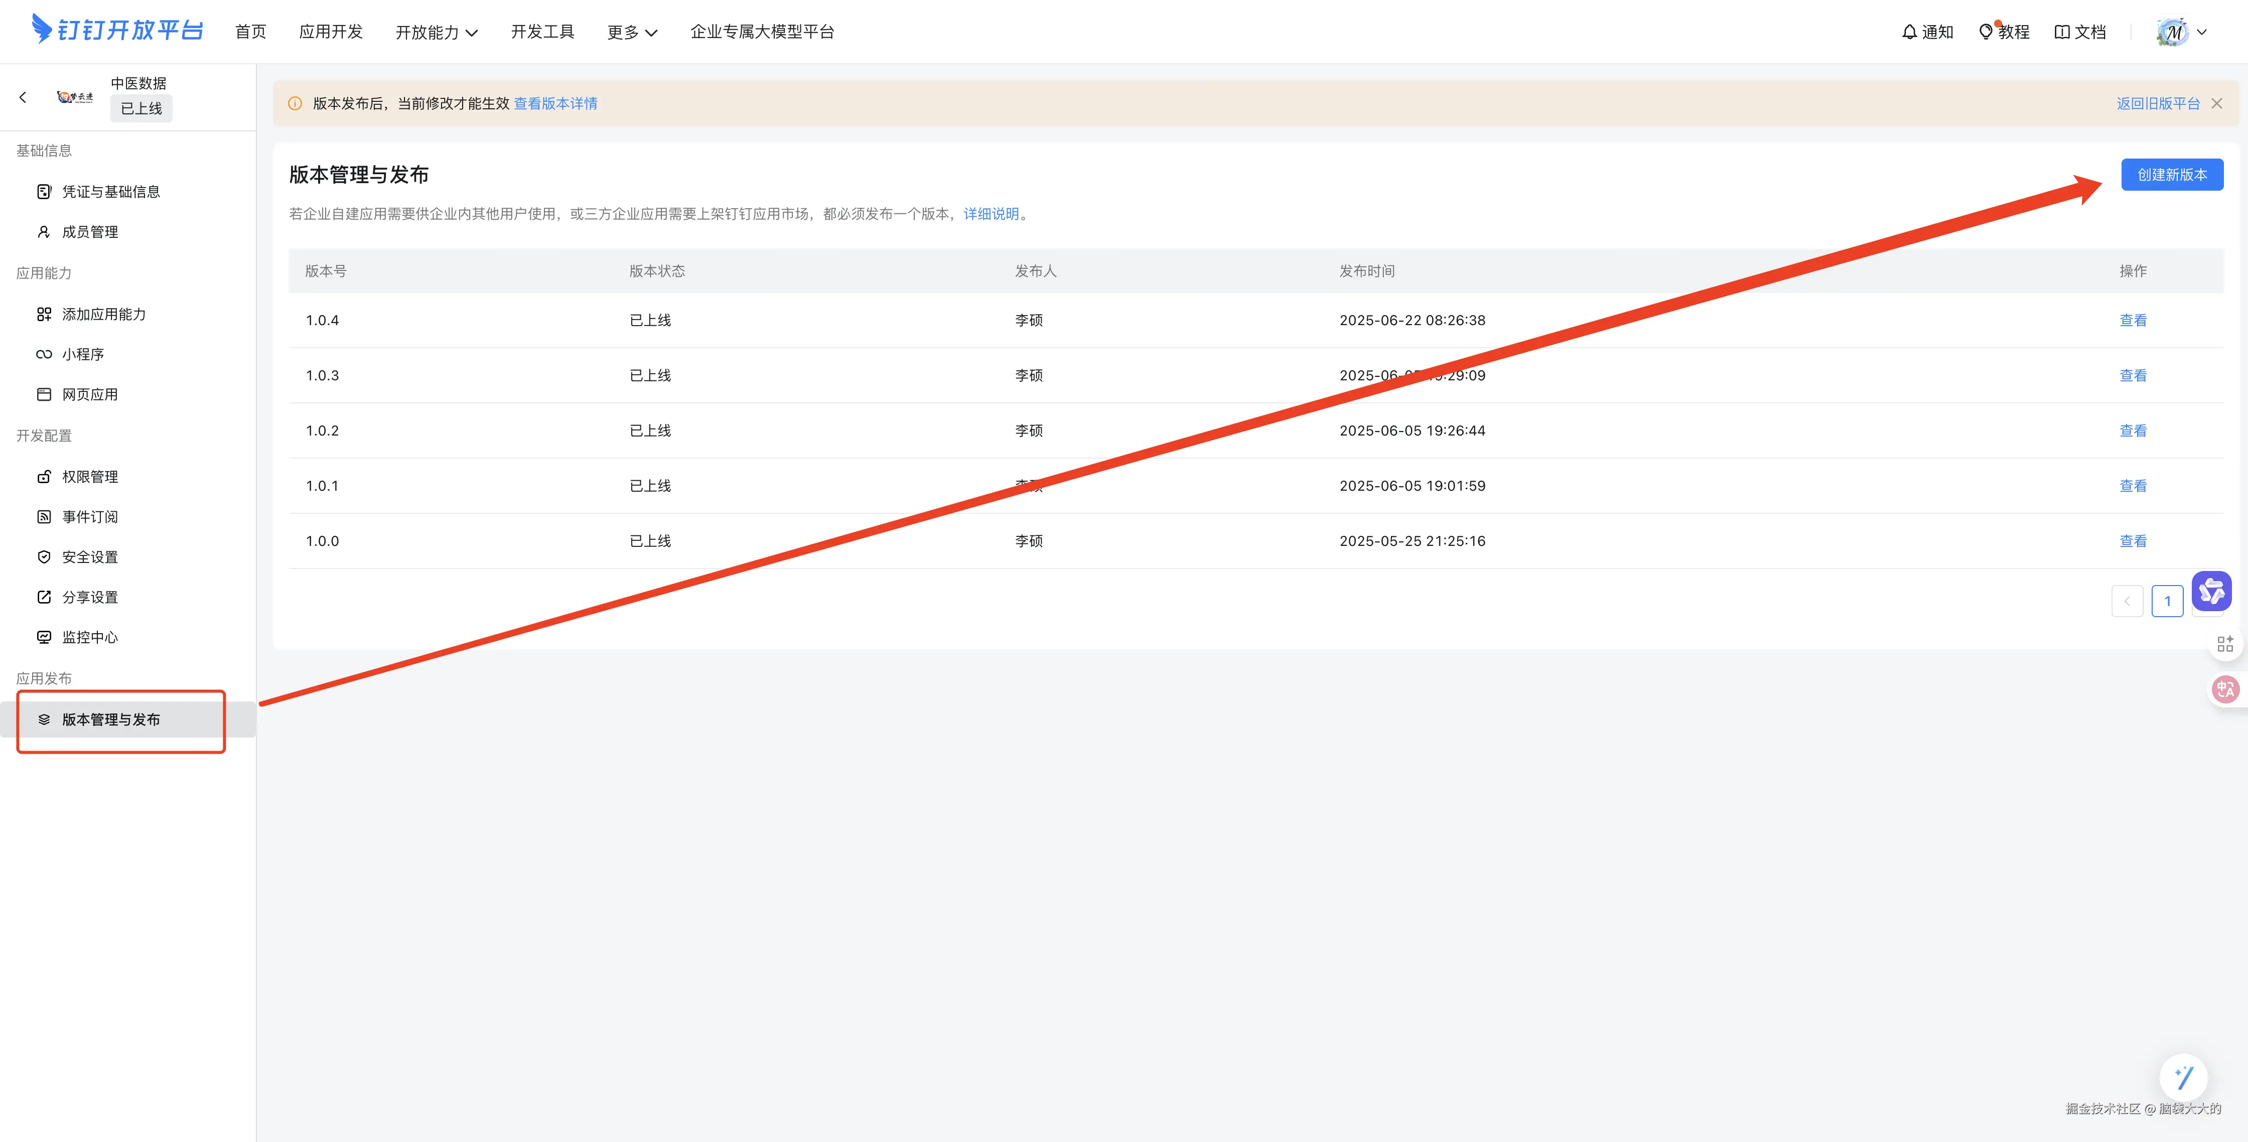2248x1142 pixels.
Task: Click the grid-plus widget icon at right
Action: pos(2224,644)
